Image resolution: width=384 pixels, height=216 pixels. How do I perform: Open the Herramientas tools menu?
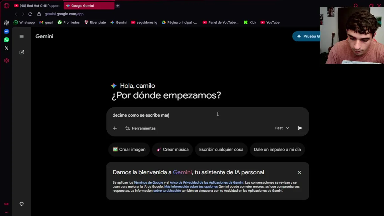click(140, 128)
